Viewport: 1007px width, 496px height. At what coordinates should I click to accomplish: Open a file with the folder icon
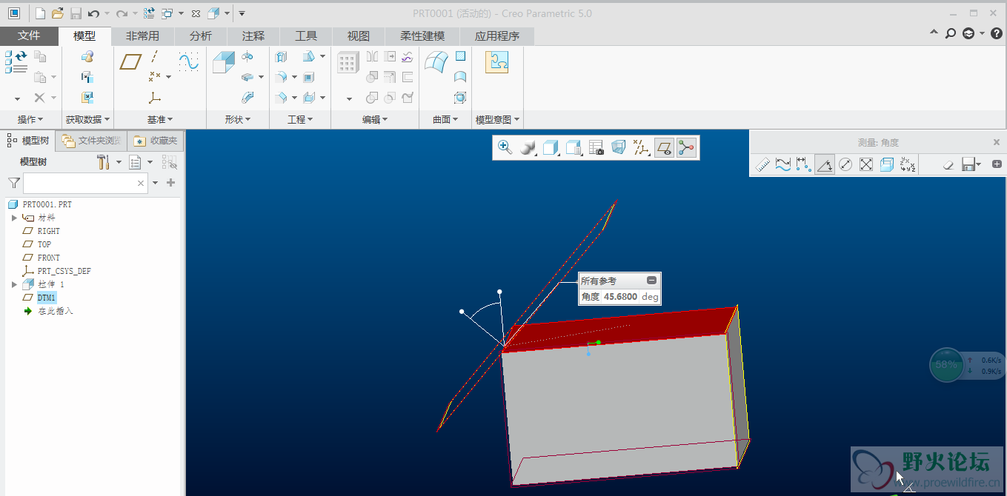(57, 13)
